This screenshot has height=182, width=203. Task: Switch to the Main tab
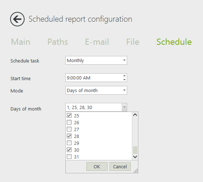tap(21, 42)
